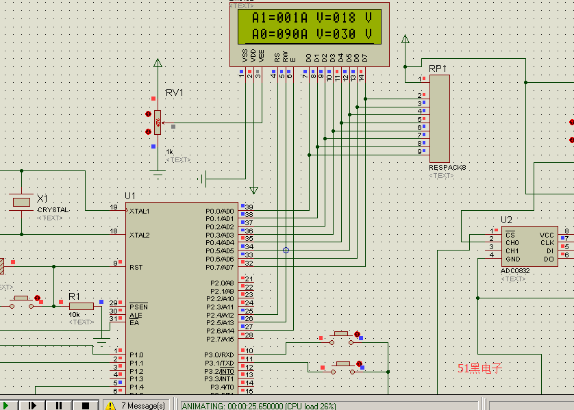This screenshot has height=410, width=574.
Task: Click the X1 reference label
Action: 42,199
